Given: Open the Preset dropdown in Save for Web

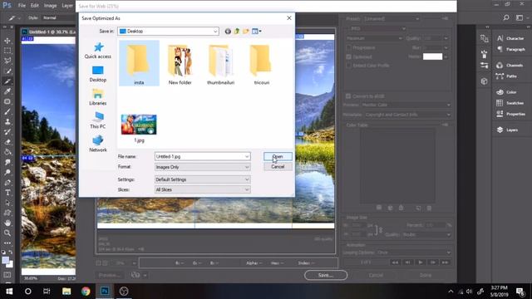Looking at the screenshot, I should coord(392,18).
